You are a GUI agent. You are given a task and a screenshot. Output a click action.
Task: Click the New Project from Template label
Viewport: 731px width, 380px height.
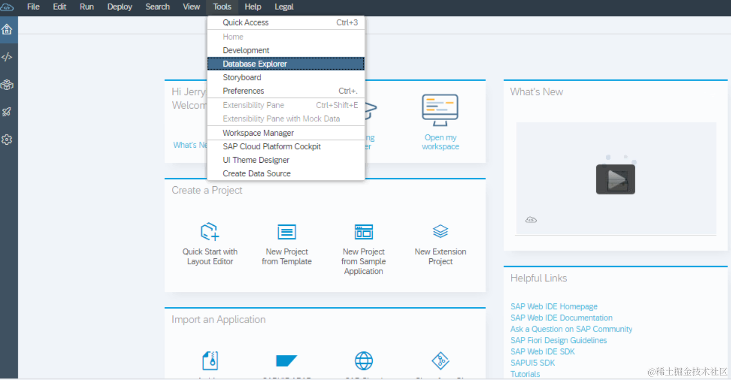coord(287,256)
